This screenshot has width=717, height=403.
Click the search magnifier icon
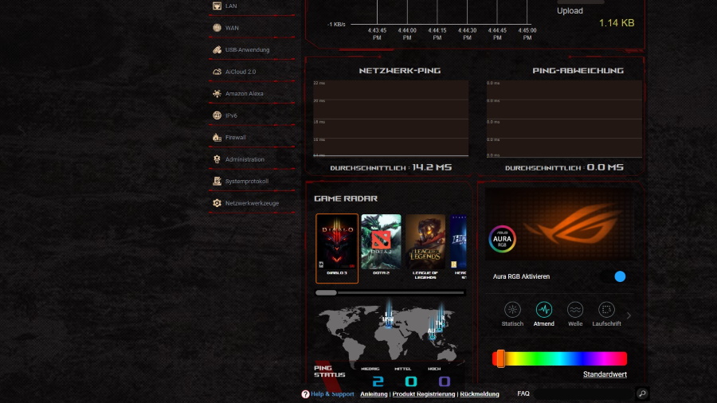(x=642, y=393)
